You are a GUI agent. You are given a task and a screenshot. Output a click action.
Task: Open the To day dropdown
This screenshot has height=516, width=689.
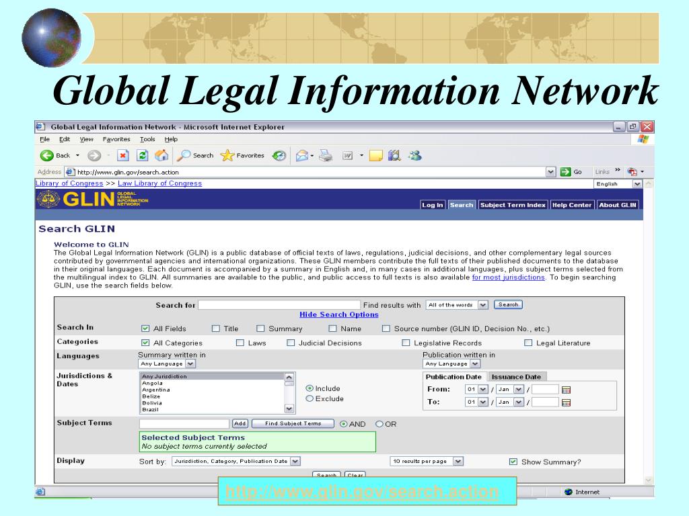click(476, 402)
